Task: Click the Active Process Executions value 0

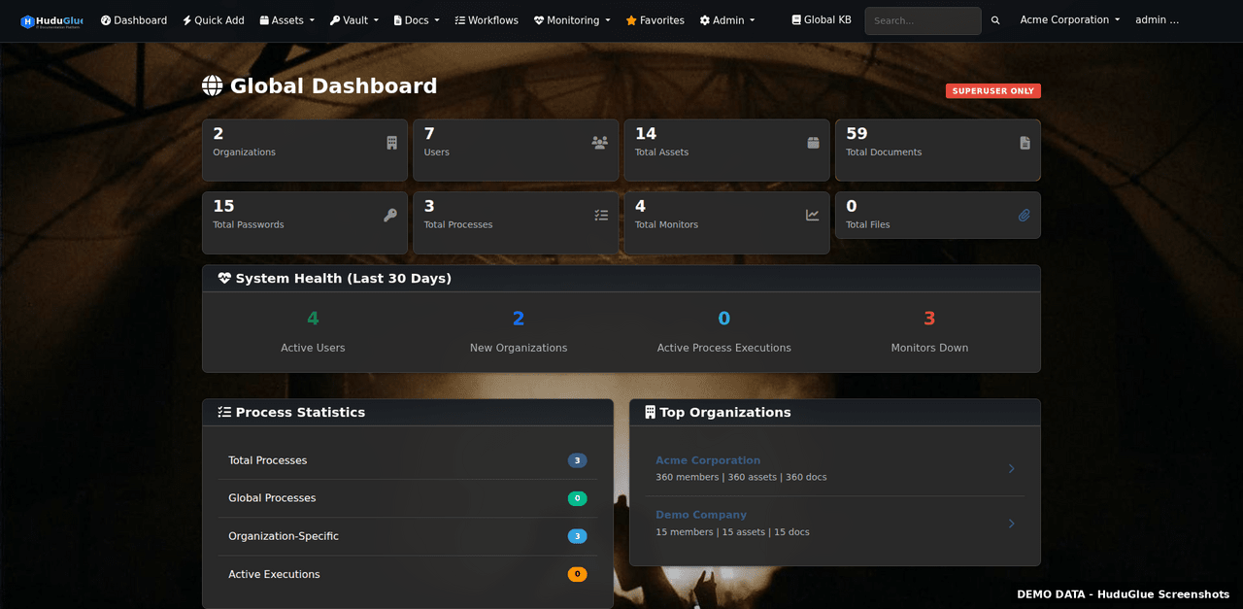Action: pos(724,319)
